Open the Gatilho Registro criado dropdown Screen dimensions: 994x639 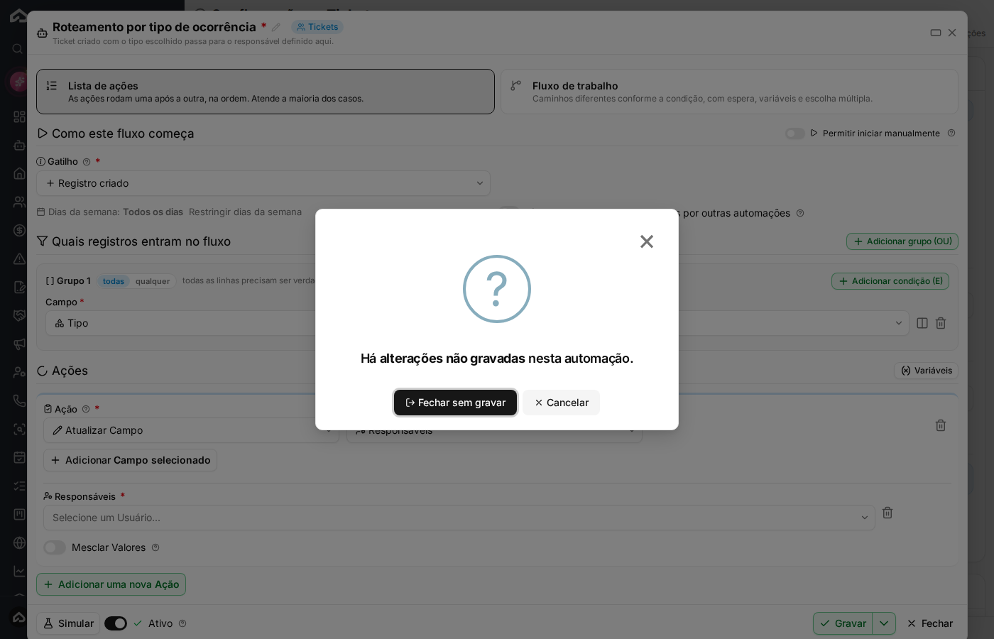[263, 183]
